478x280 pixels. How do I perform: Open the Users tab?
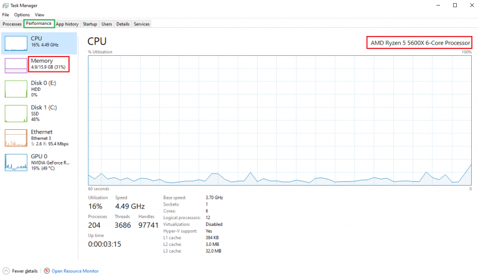106,24
